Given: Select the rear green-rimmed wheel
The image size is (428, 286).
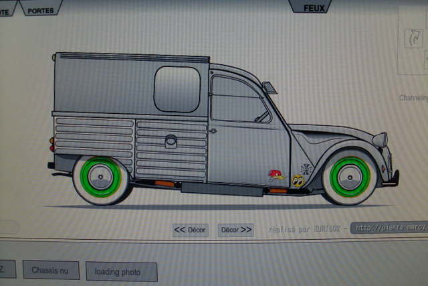Looking at the screenshot, I should click(100, 177).
